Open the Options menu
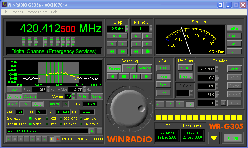248x148 pixels. (x=17, y=12)
